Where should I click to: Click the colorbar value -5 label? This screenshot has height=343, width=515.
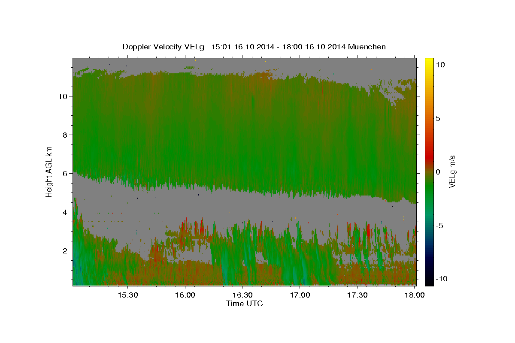pyautogui.click(x=439, y=225)
